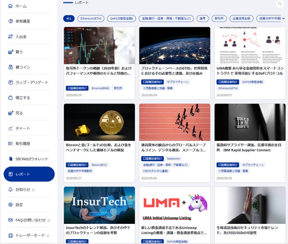Select the 保有資産 pie chart icon

pyautogui.click(x=11, y=21)
